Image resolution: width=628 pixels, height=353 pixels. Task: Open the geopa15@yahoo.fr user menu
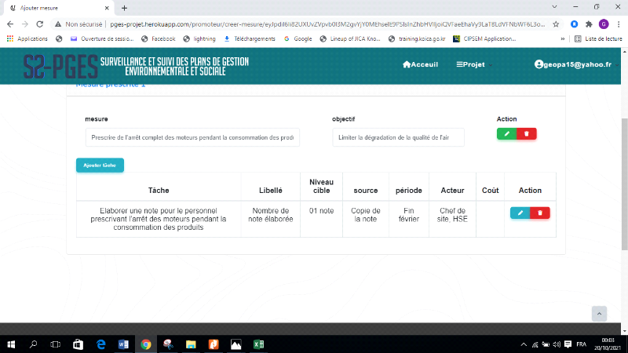coord(576,64)
